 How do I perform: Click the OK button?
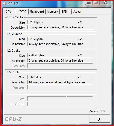click(x=100, y=119)
